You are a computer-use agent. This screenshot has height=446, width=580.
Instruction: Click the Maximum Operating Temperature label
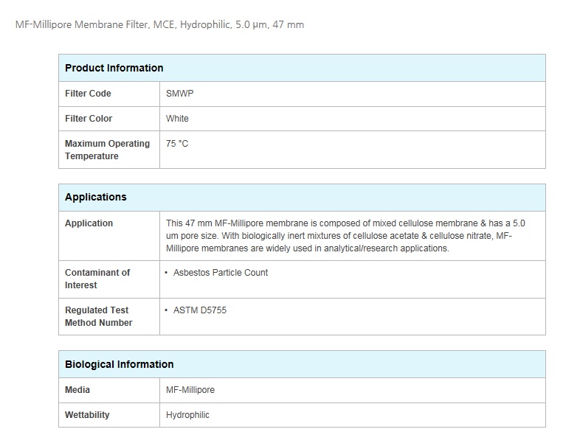pyautogui.click(x=107, y=150)
